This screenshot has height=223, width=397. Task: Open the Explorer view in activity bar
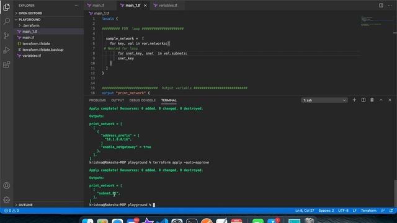click(x=7, y=7)
